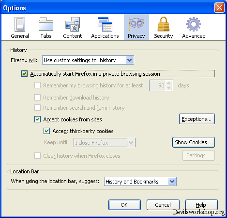Dismiss dialog with the Cancel button
227x218 pixels.
tap(163, 205)
